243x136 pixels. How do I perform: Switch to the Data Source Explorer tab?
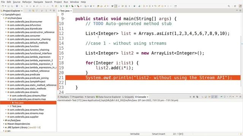pyautogui.click(x=108, y=97)
